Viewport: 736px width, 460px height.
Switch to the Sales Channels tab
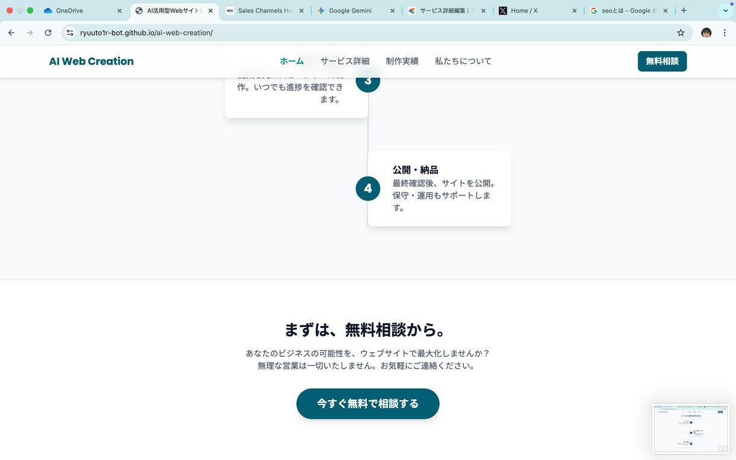[x=265, y=11]
